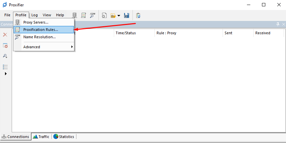Click the Time/Status column header
The image size is (286, 144).
(134, 33)
